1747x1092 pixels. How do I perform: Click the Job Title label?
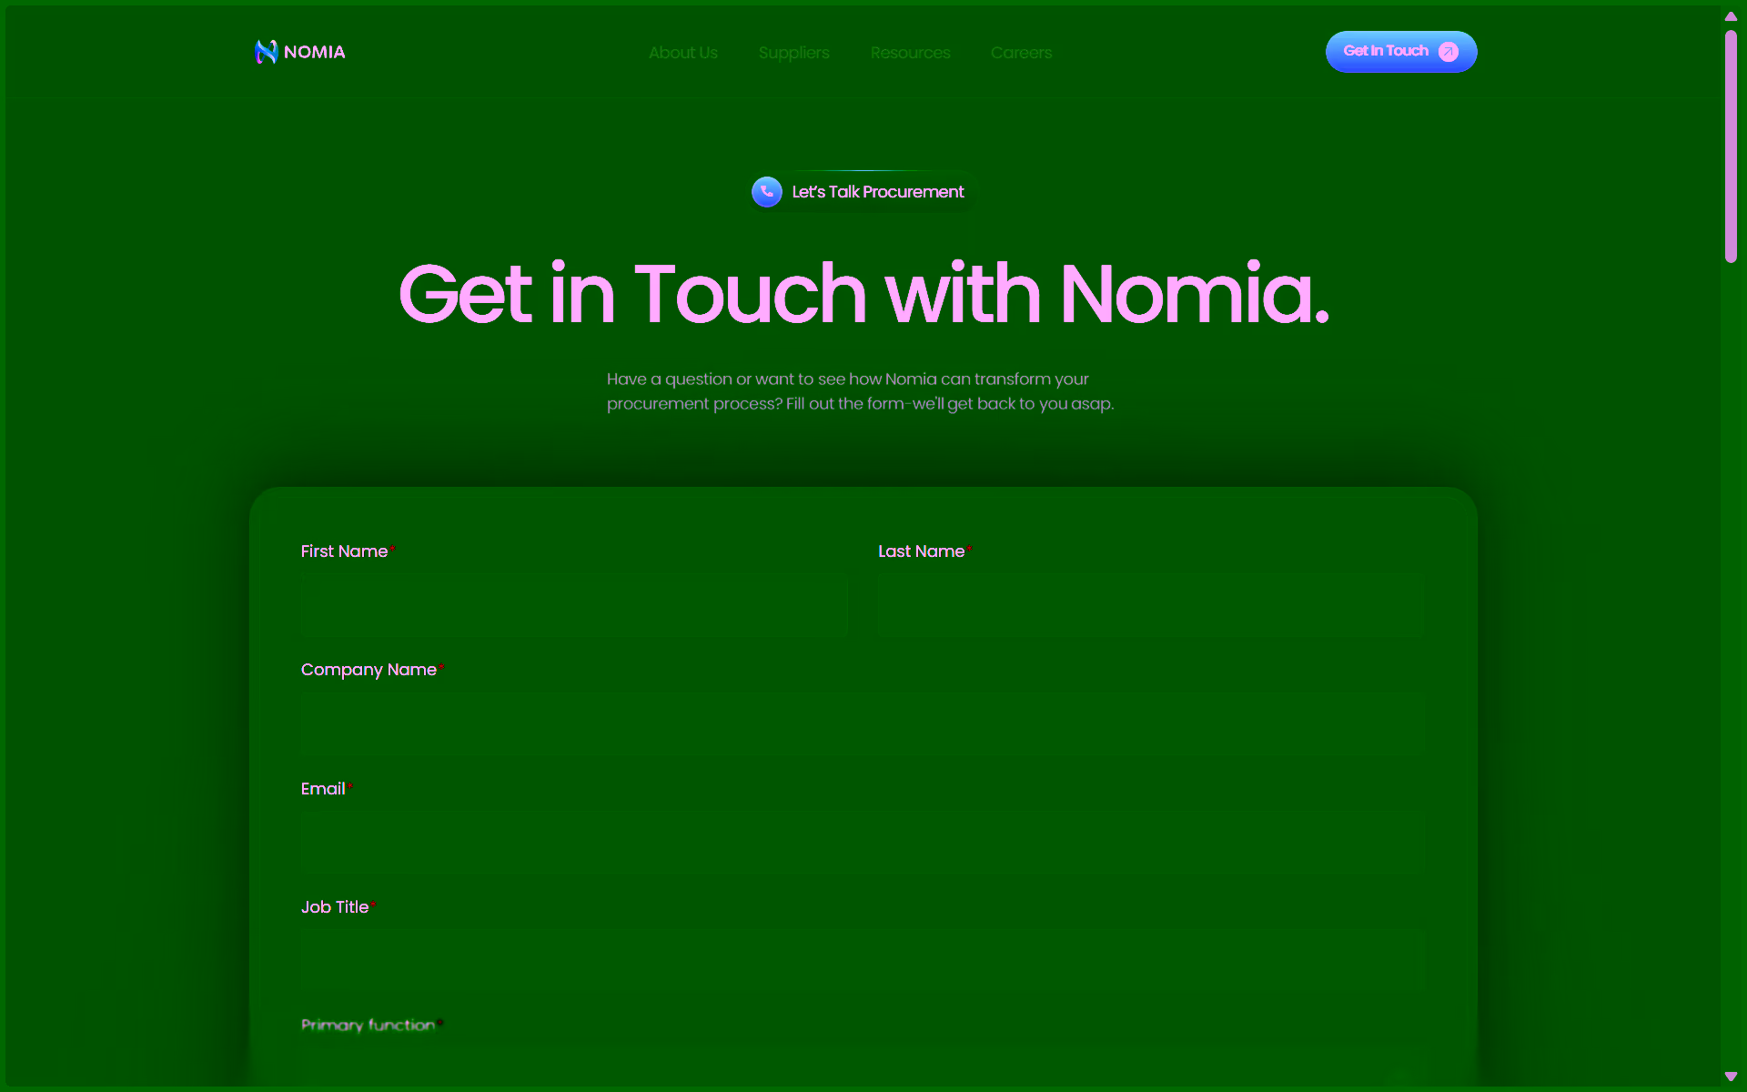(335, 907)
